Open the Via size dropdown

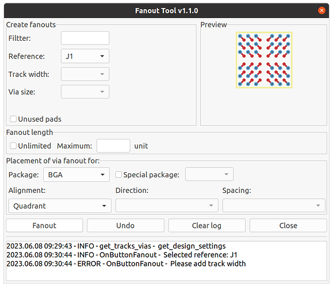[85, 92]
